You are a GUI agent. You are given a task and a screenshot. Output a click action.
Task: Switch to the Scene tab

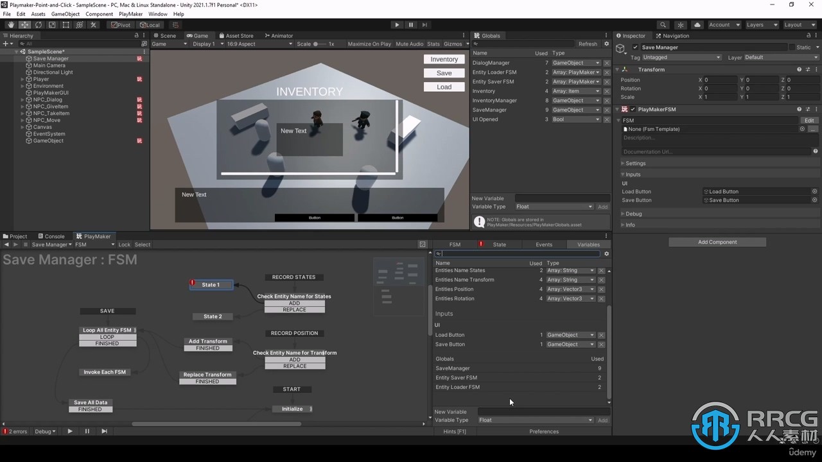coord(164,36)
